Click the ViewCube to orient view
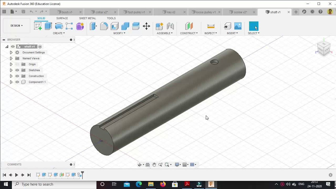336x189 pixels. 324,48
